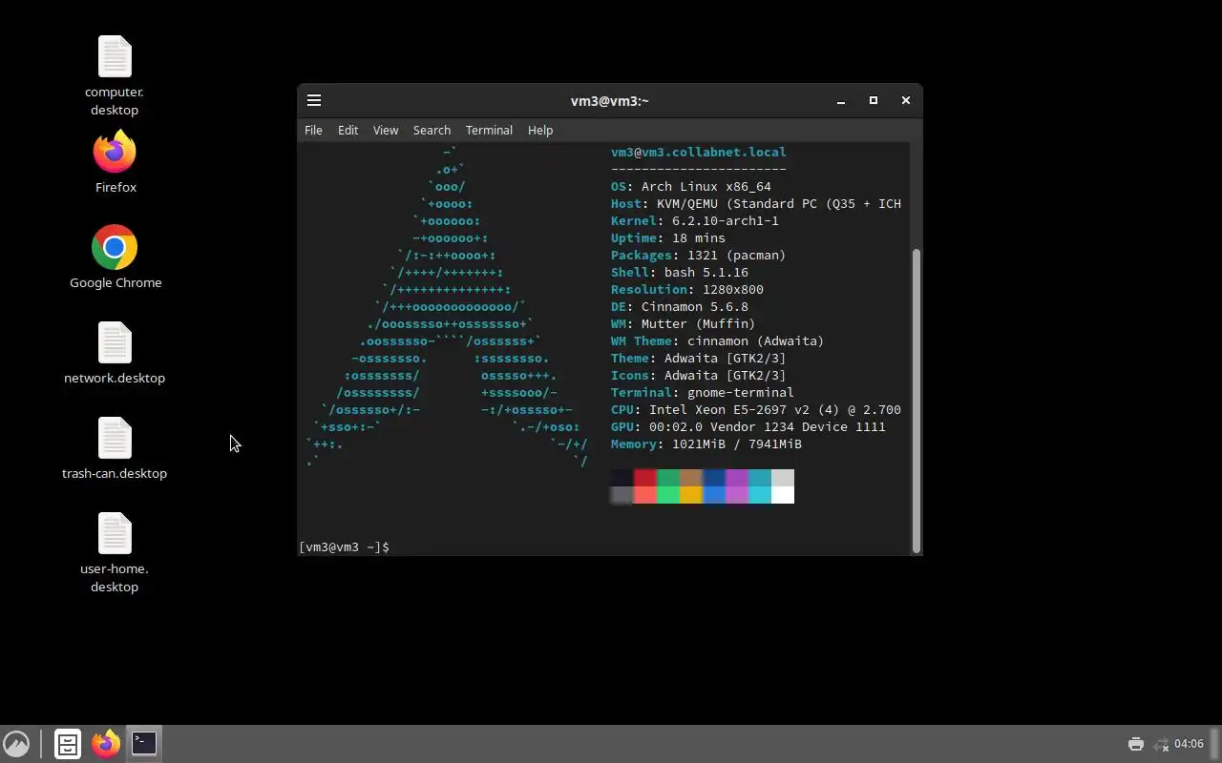
Task: Click the 'Resolution: 1280x800' line
Action: coord(687,290)
